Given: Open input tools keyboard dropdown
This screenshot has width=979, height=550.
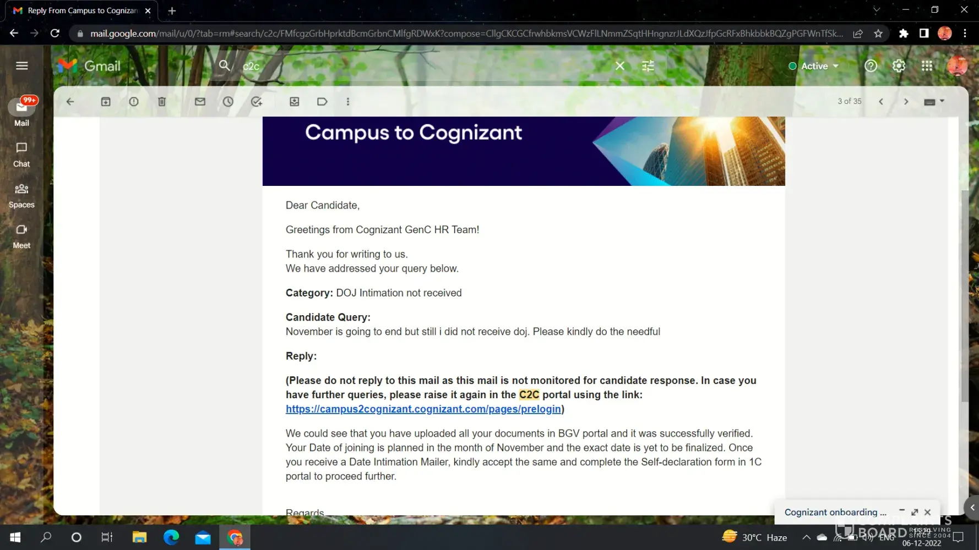Looking at the screenshot, I should pyautogui.click(x=934, y=102).
